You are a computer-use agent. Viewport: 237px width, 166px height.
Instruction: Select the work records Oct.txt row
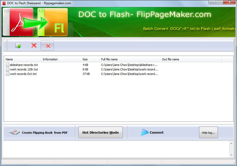118,74
